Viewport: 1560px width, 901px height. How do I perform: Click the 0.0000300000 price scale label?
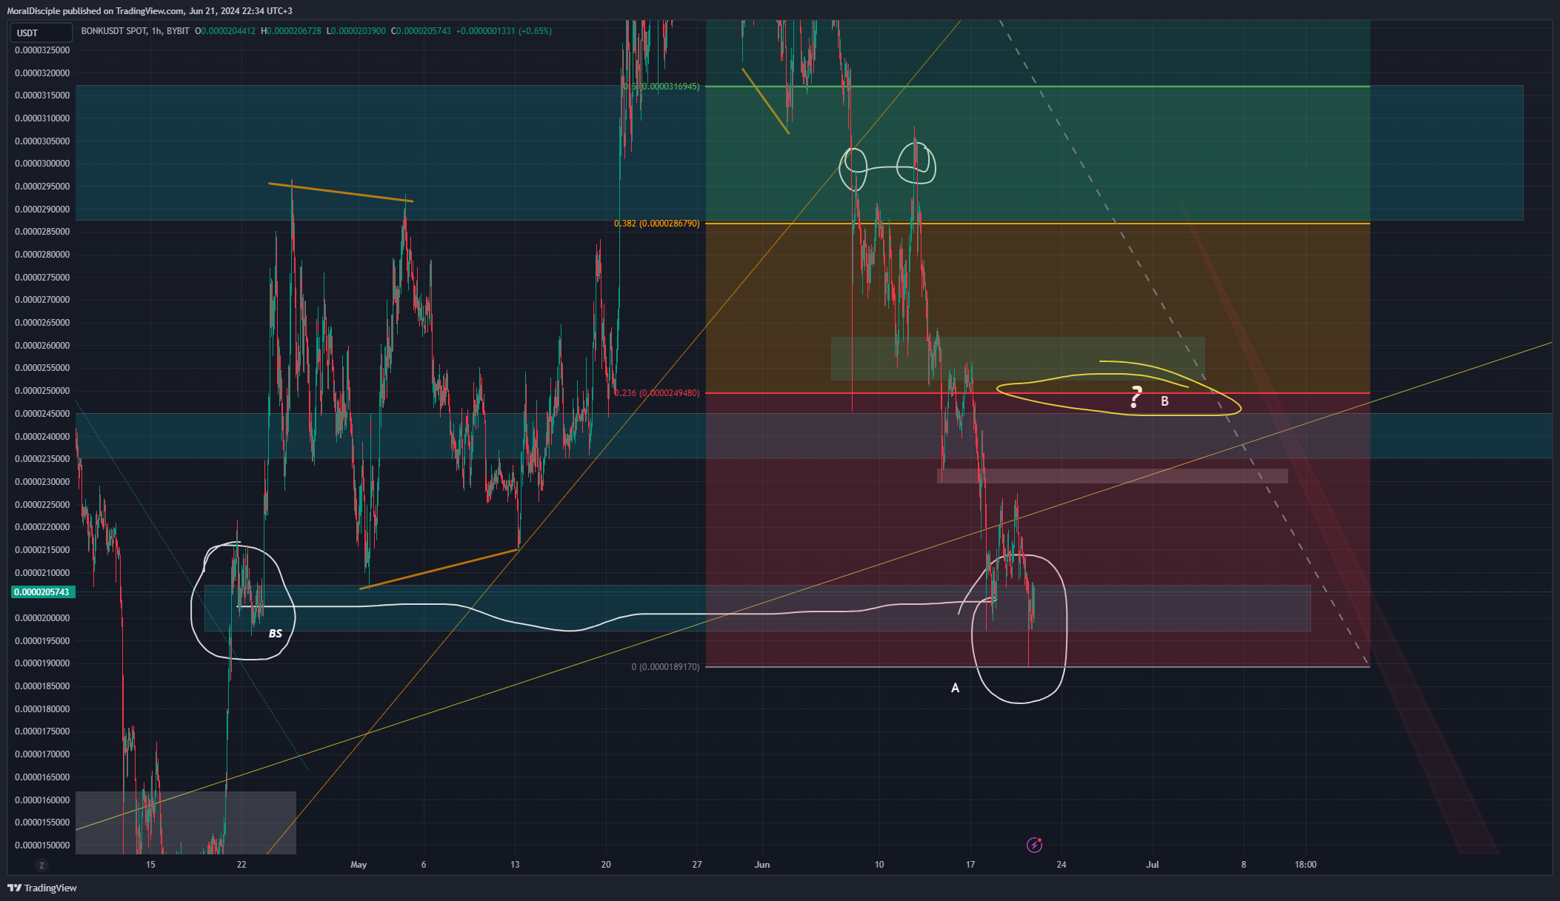point(43,164)
